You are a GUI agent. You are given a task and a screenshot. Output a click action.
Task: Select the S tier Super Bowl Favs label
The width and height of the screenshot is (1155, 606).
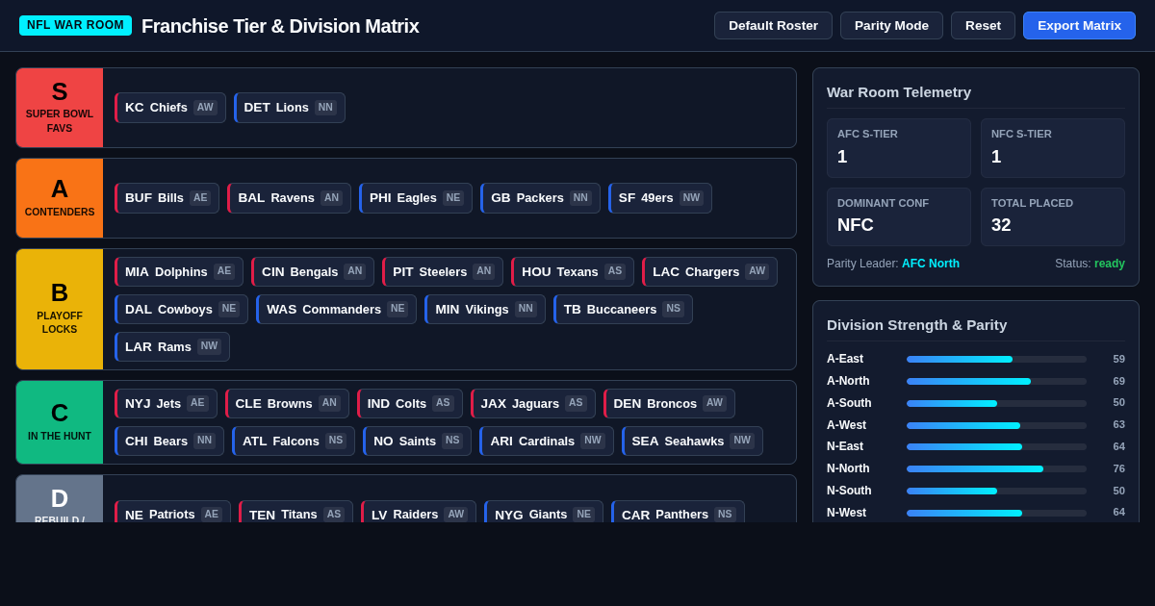click(x=60, y=108)
